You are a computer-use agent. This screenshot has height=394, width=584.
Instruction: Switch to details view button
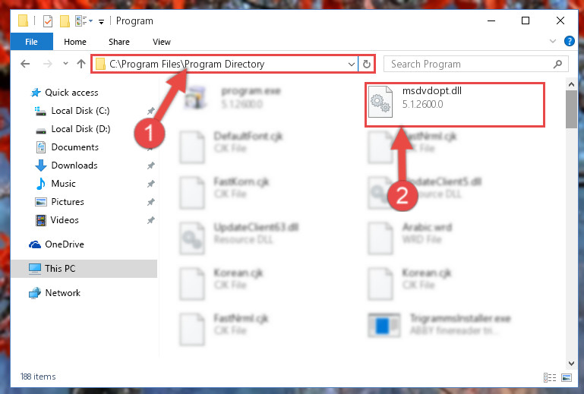click(550, 377)
